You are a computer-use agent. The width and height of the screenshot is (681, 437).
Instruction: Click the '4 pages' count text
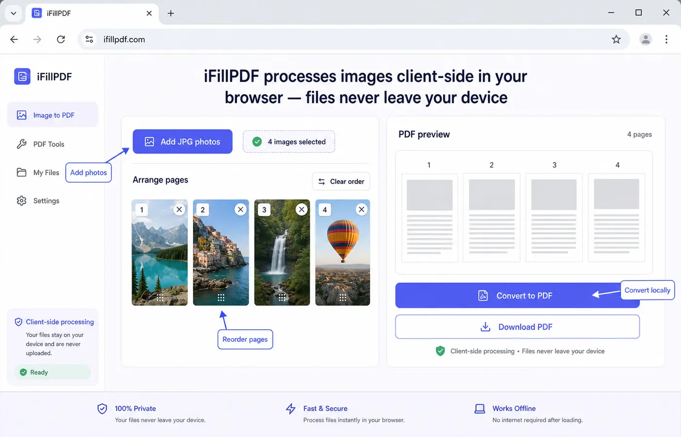(x=639, y=134)
